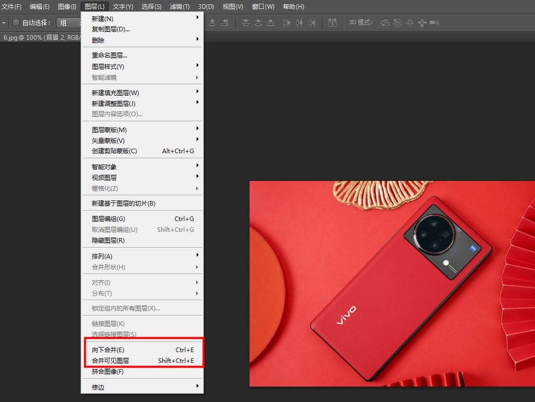Click distribute bottom edges icon
Screen dimensions: 535x402
coord(271,23)
